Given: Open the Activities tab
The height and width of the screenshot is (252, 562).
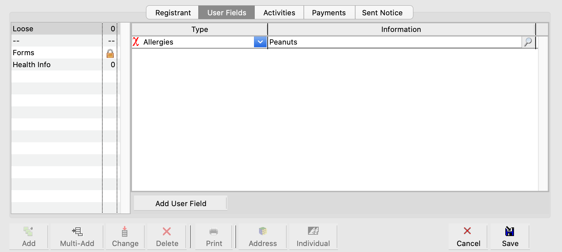Looking at the screenshot, I should click(279, 13).
